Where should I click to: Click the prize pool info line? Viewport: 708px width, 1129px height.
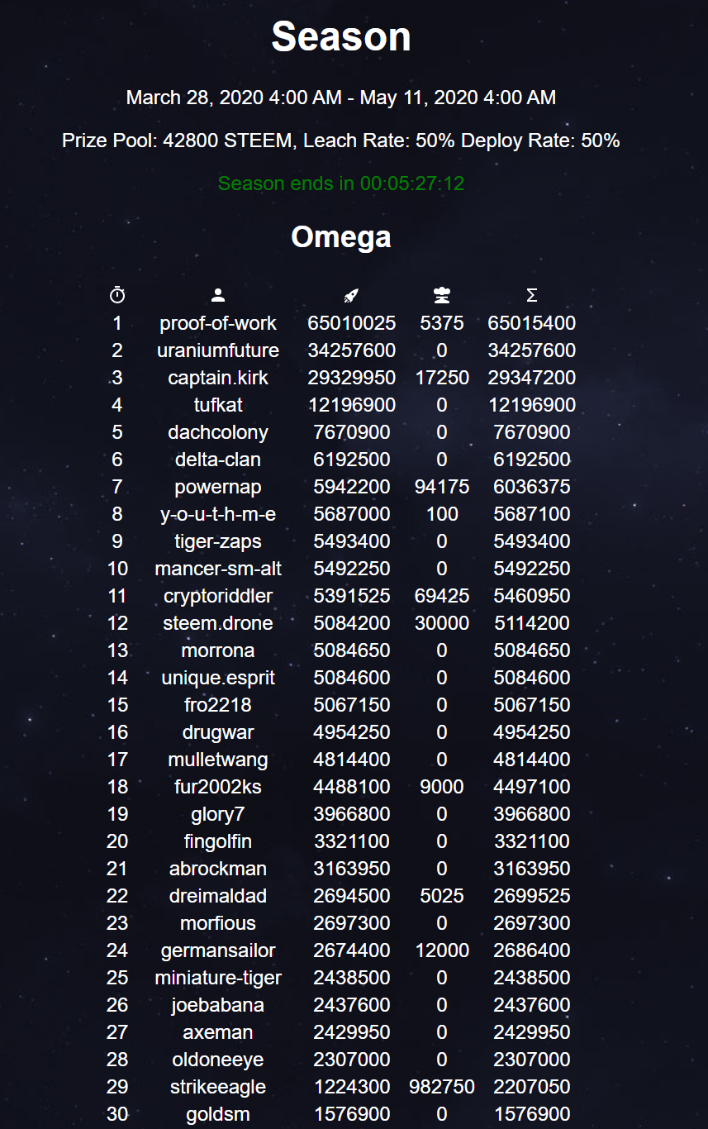341,141
